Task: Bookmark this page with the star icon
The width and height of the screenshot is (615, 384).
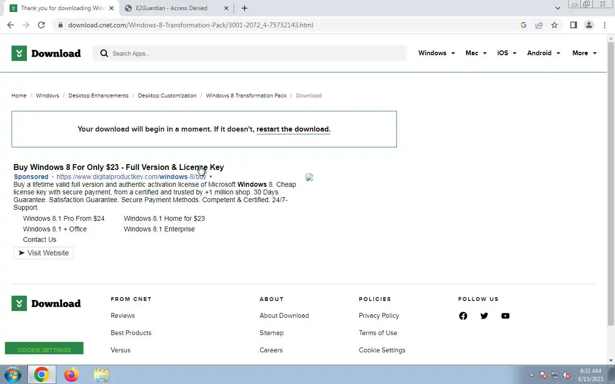Action: coord(554,25)
